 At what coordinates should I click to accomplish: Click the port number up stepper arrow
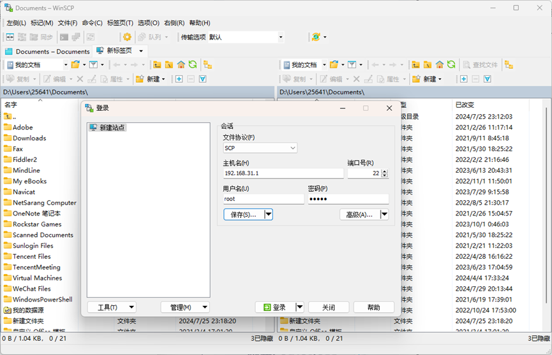[385, 171]
